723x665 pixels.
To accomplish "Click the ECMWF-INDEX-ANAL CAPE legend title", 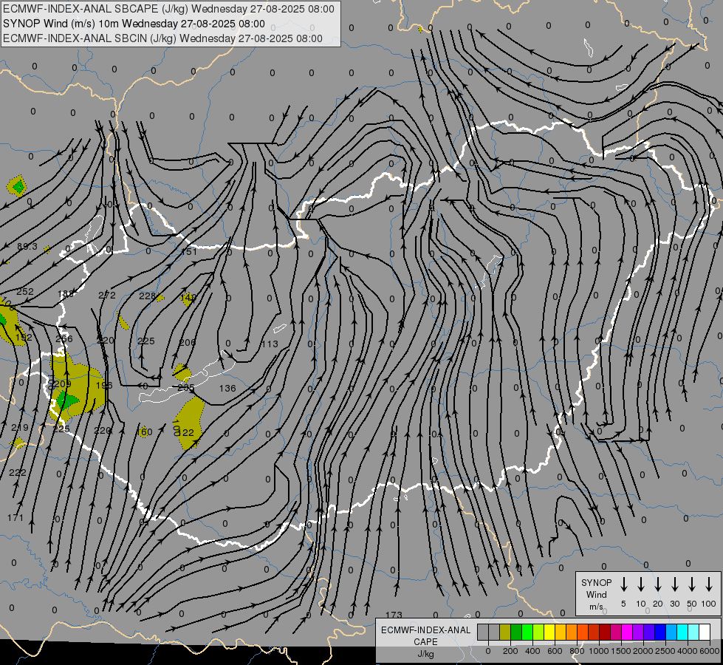I will [x=425, y=636].
